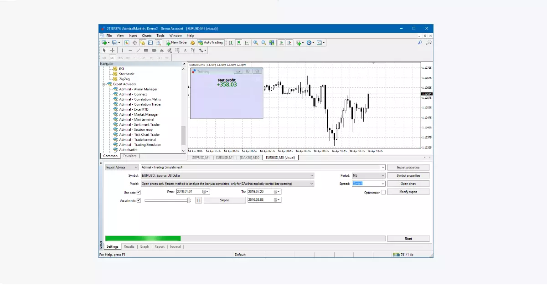This screenshot has width=547, height=286.
Task: Open the MetaEditor book icon
Action: click(x=193, y=42)
